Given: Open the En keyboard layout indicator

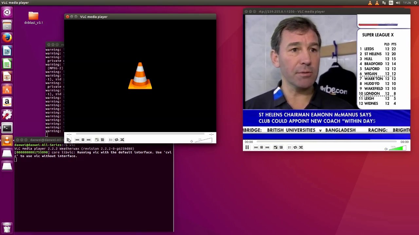Looking at the screenshot, I should 391,3.
